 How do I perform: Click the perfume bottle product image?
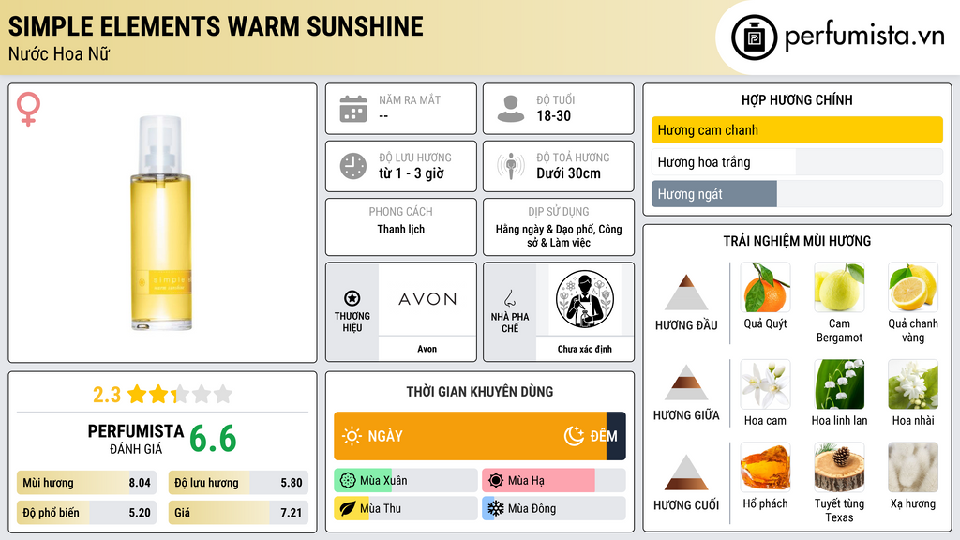161,223
